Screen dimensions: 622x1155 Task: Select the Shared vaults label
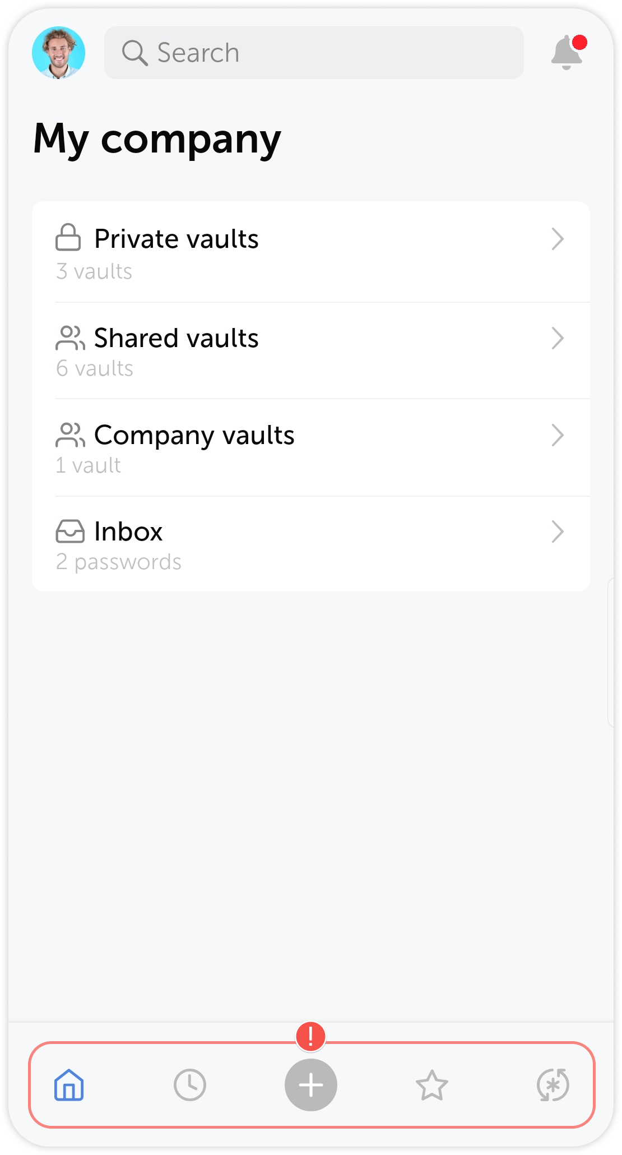[177, 338]
